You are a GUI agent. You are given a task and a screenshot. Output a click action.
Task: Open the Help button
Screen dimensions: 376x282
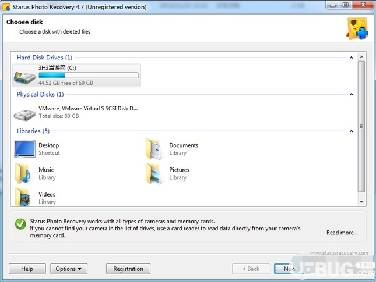(27, 269)
